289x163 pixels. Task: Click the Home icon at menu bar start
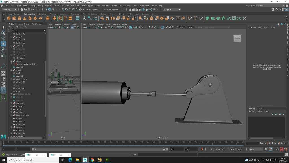[2, 6]
